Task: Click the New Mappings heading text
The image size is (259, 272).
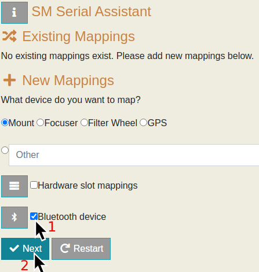Action: 68,80
